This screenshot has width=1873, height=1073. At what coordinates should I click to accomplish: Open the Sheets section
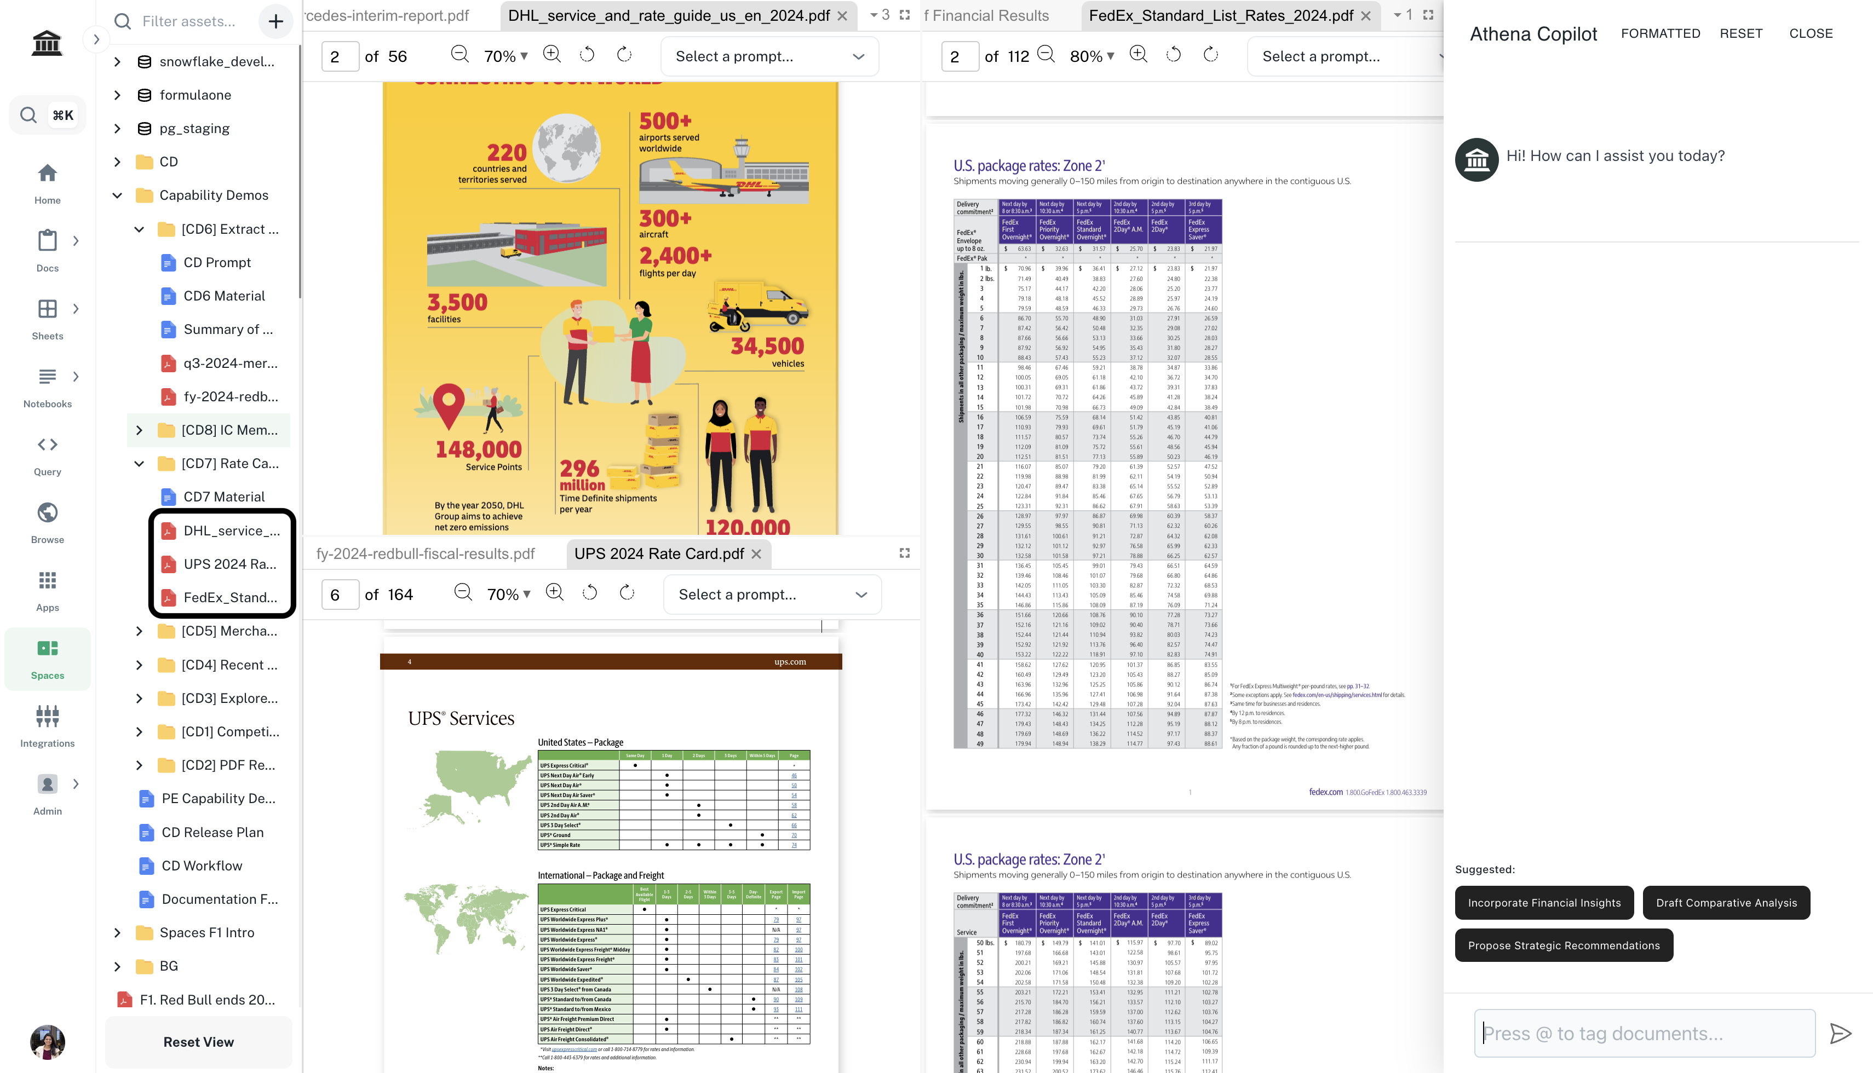(47, 319)
